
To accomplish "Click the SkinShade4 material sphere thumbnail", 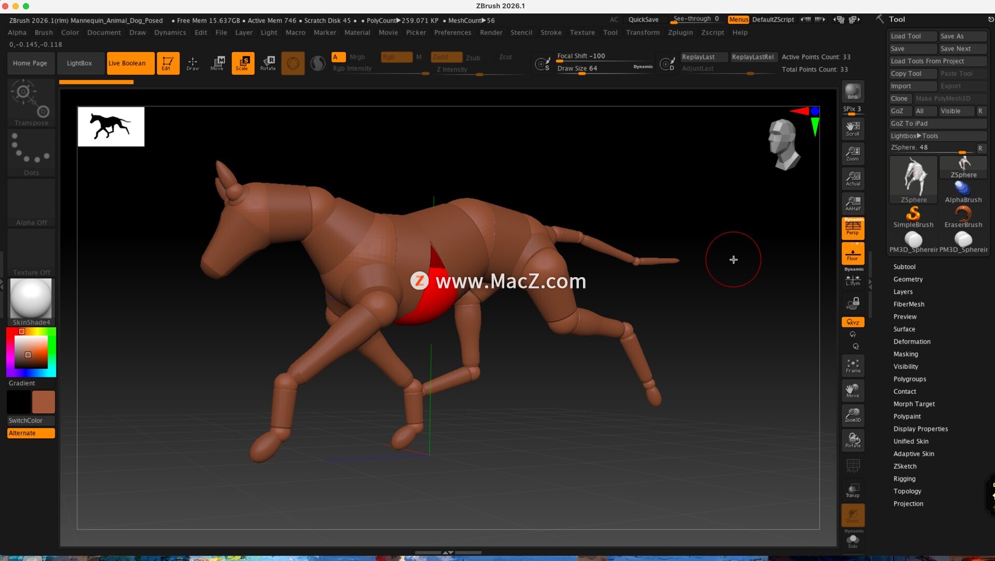I will click(31, 298).
